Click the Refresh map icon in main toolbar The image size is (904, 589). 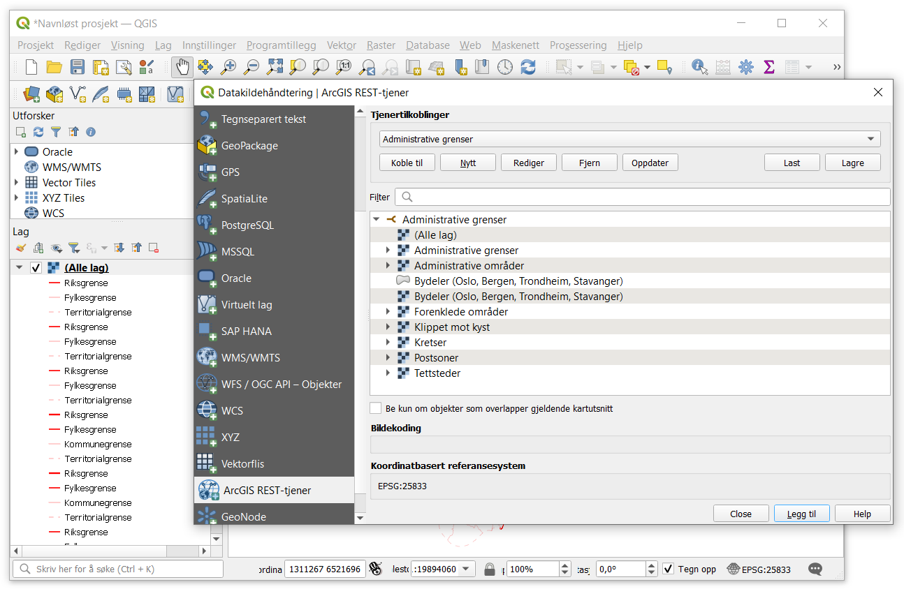click(x=528, y=67)
